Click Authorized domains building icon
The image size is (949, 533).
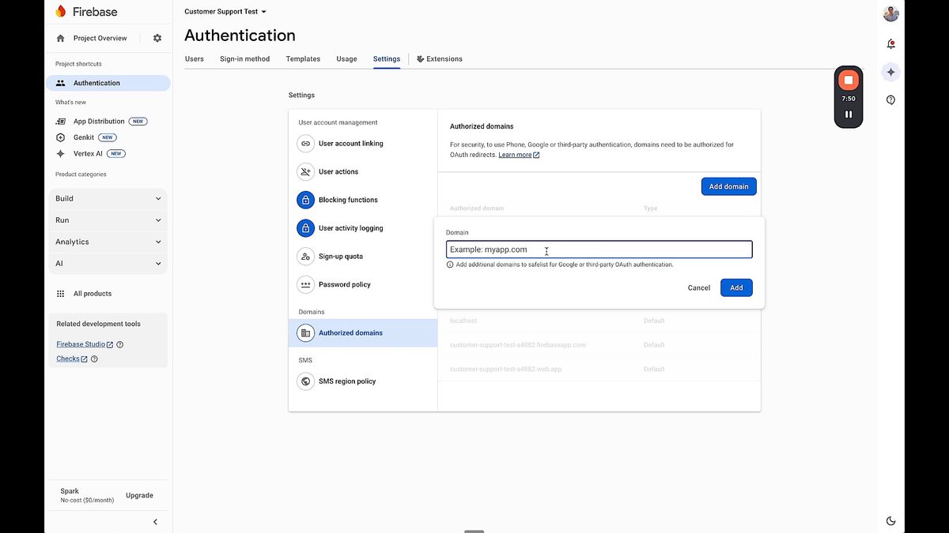tap(305, 333)
